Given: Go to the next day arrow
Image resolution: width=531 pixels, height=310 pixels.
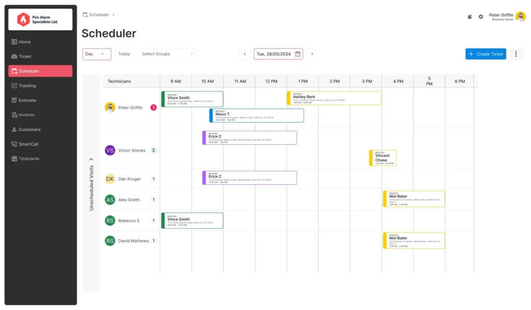Looking at the screenshot, I should point(312,54).
